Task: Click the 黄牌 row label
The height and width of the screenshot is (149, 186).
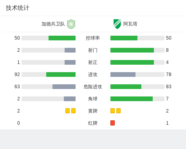Action: tap(93, 111)
